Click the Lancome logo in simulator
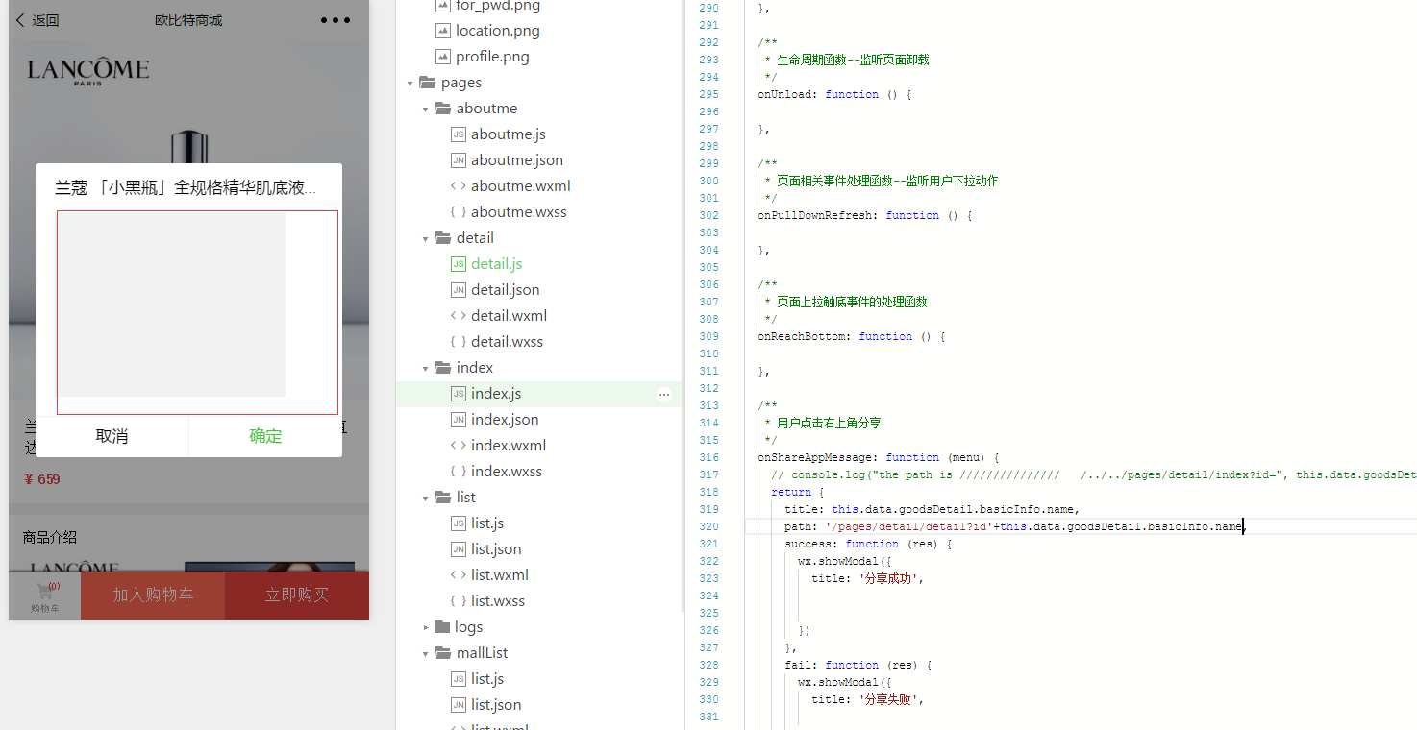The width and height of the screenshot is (1417, 730). [88, 71]
